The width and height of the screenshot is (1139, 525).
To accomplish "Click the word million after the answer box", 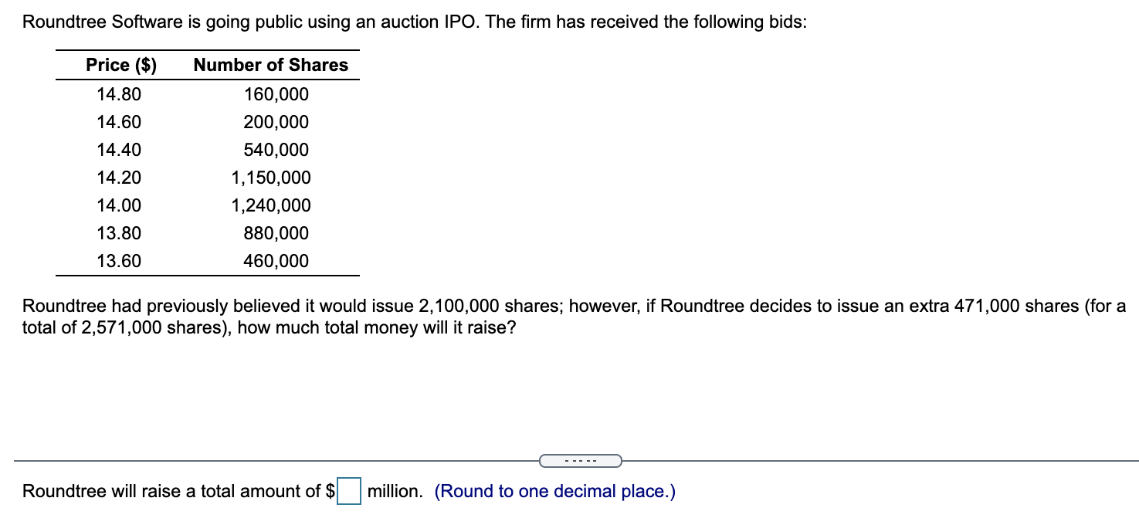I will [394, 490].
